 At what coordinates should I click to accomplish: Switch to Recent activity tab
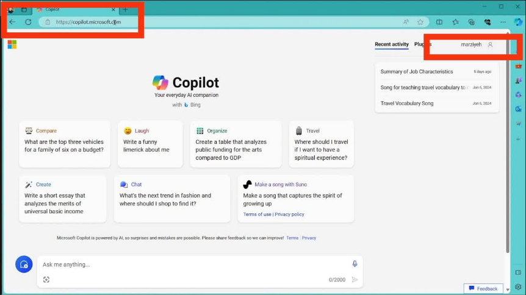point(392,44)
